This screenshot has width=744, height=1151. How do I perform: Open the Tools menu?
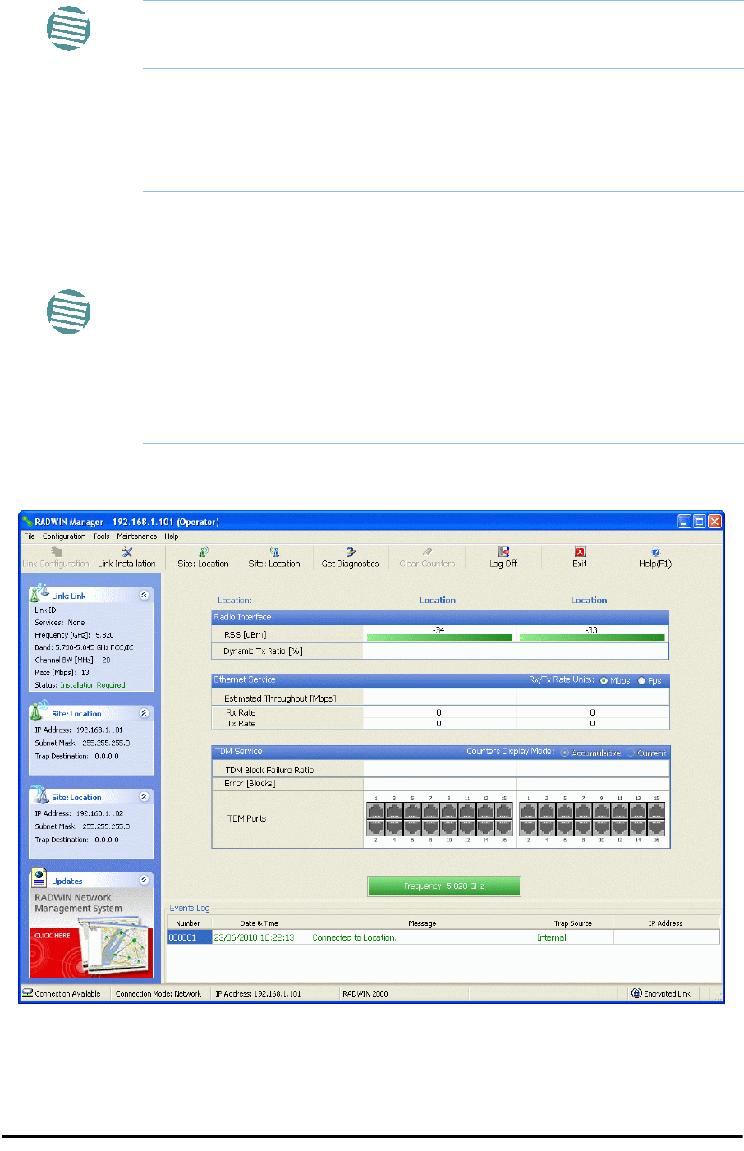102,536
